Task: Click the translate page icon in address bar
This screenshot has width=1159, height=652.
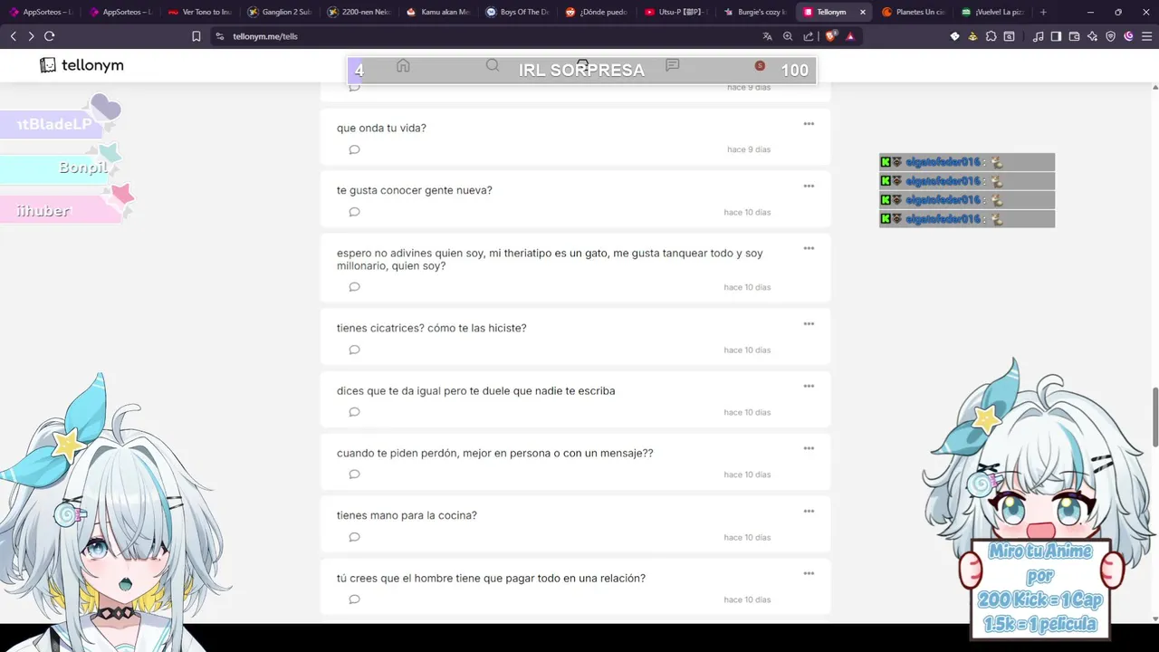Action: coord(768,36)
